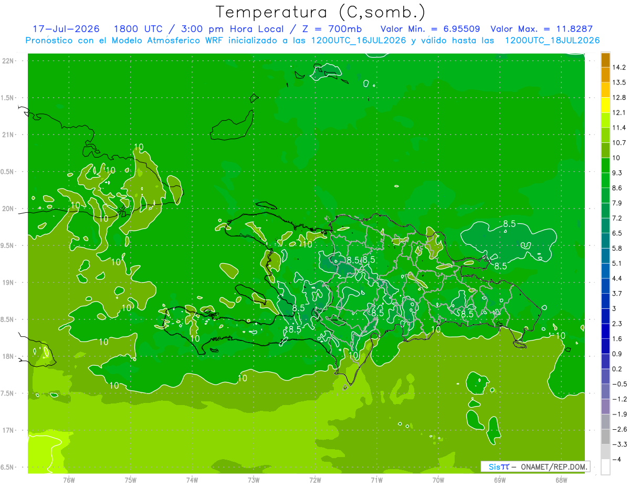Click the '71W' longitude label
Image resolution: width=630 pixels, height=487 pixels.
pyautogui.click(x=376, y=480)
